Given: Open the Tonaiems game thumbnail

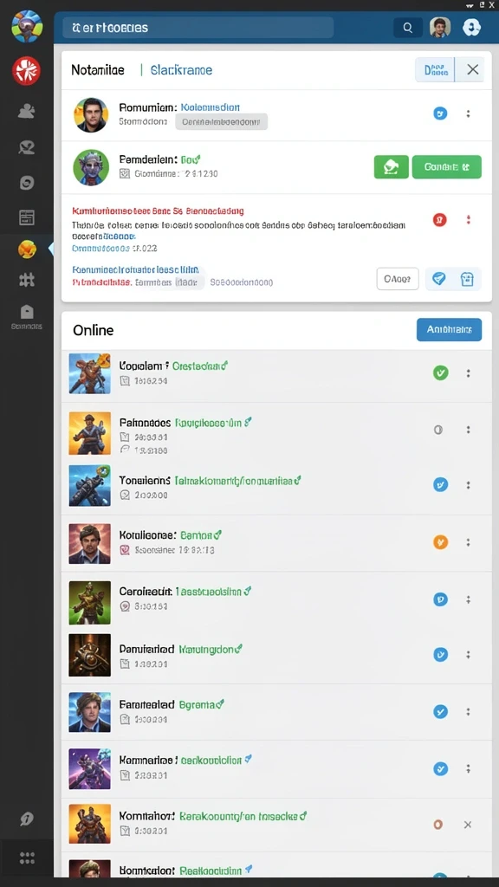Looking at the screenshot, I should [x=89, y=485].
